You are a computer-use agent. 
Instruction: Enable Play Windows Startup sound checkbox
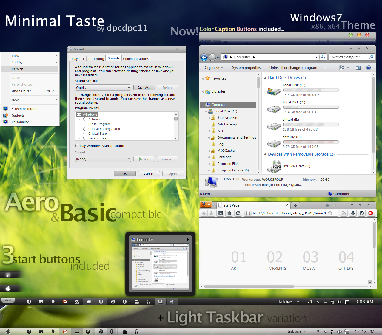click(x=77, y=146)
